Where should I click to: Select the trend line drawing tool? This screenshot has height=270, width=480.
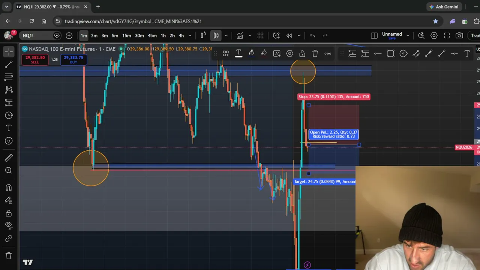(x=9, y=64)
